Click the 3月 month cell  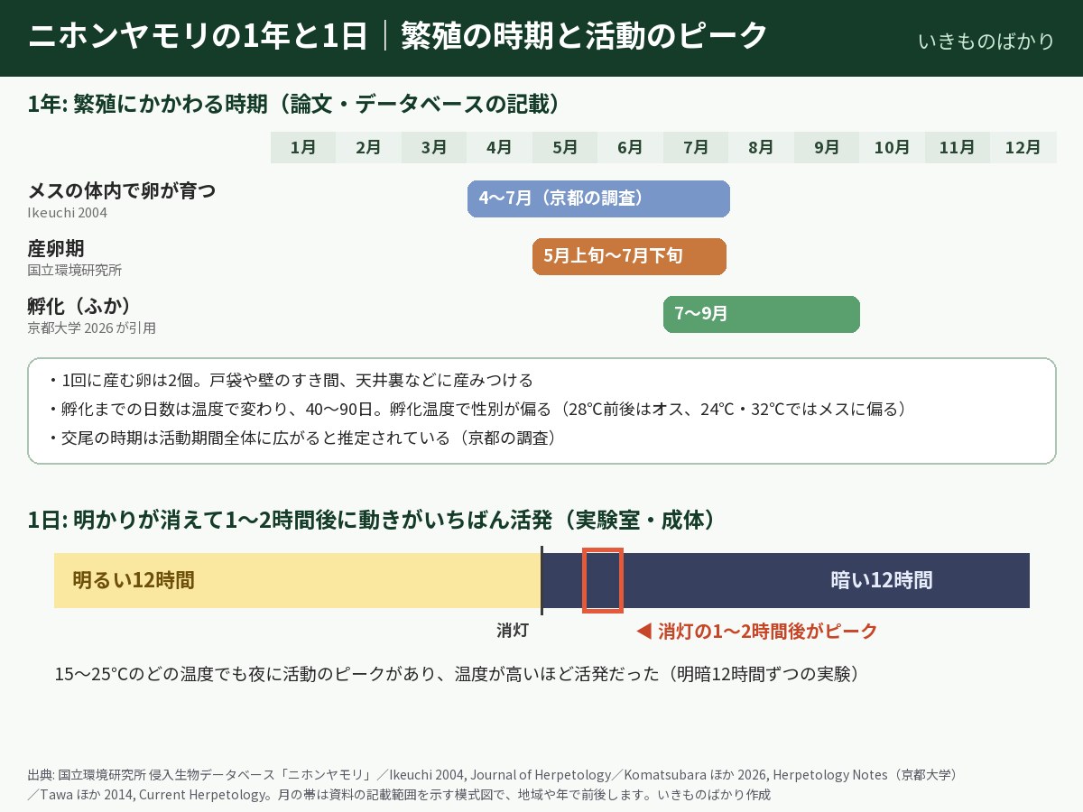[434, 147]
